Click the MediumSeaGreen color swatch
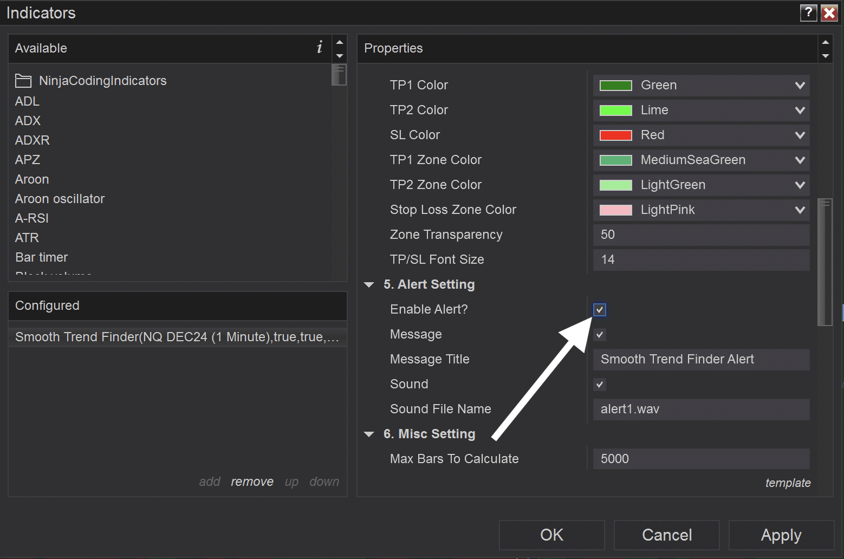Viewport: 844px width, 559px height. (x=616, y=160)
